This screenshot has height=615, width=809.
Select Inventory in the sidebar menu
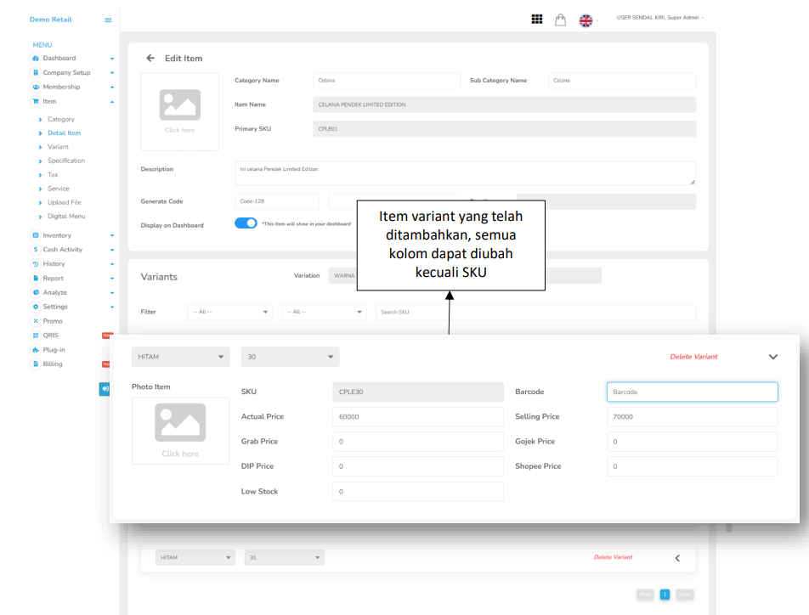[57, 235]
